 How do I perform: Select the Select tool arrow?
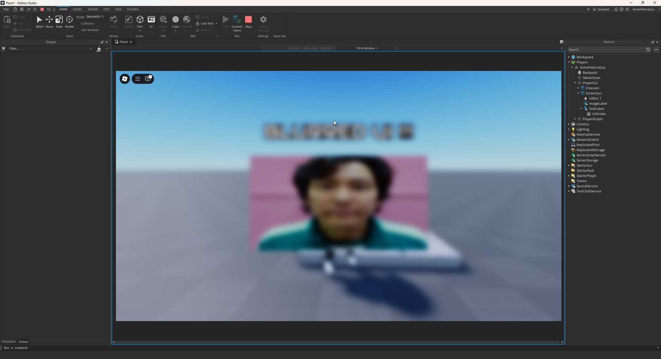tap(39, 22)
